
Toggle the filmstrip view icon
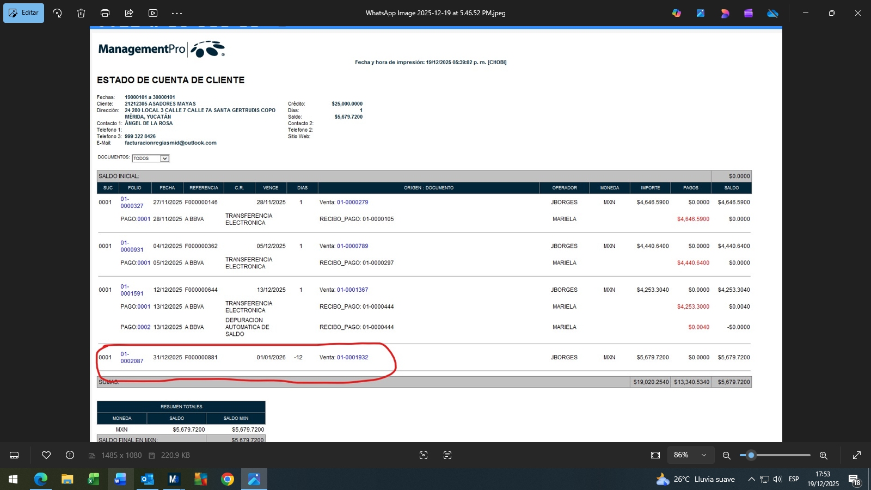pyautogui.click(x=15, y=455)
